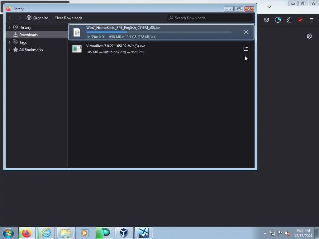The image size is (319, 239).
Task: Open Windows Media Player taskbar icon
Action: point(85,233)
